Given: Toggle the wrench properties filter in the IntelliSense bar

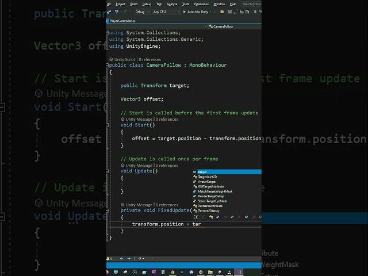Looking at the screenshot, I should coord(254,217).
